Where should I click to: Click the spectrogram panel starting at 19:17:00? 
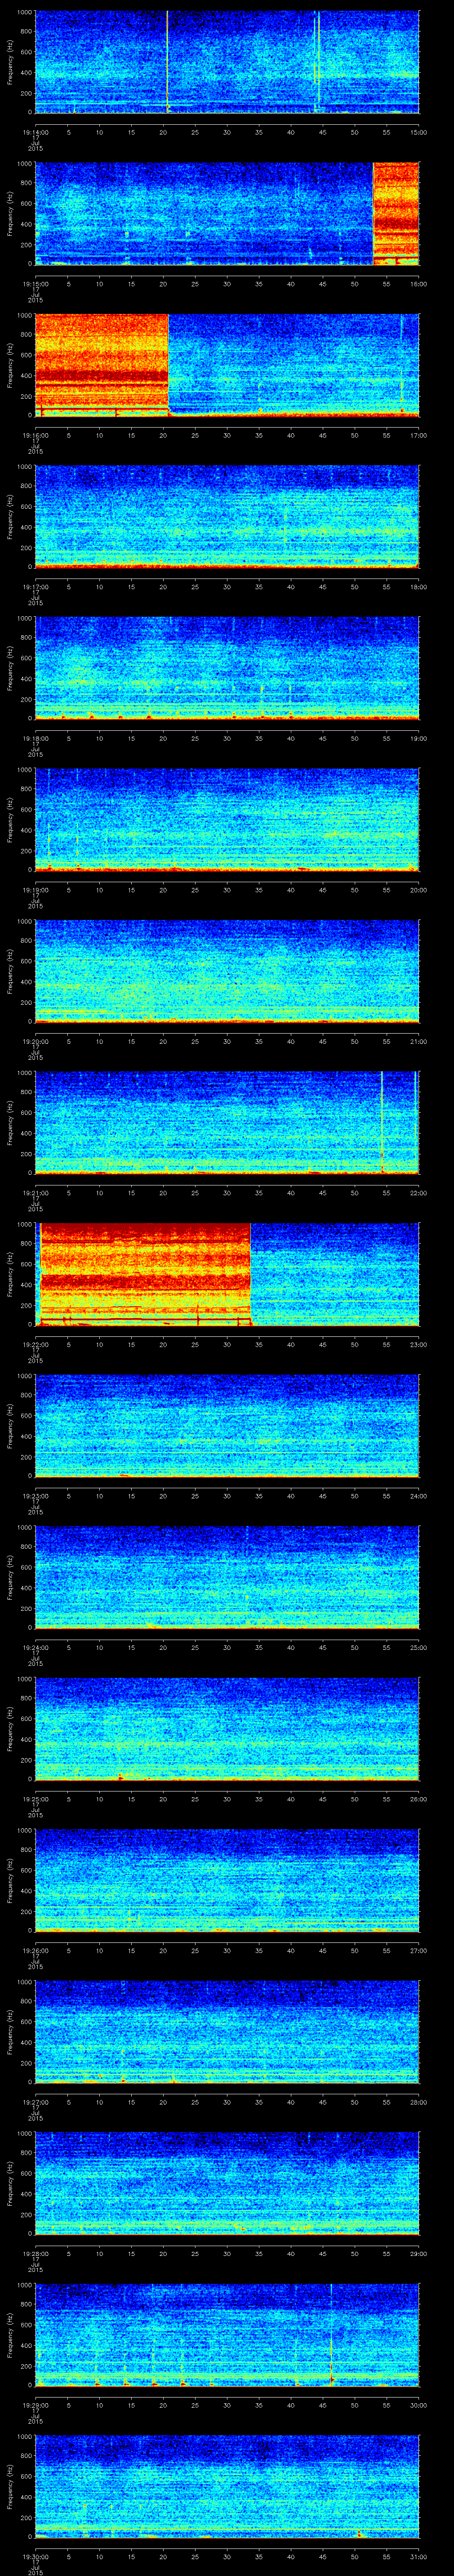(x=227, y=516)
